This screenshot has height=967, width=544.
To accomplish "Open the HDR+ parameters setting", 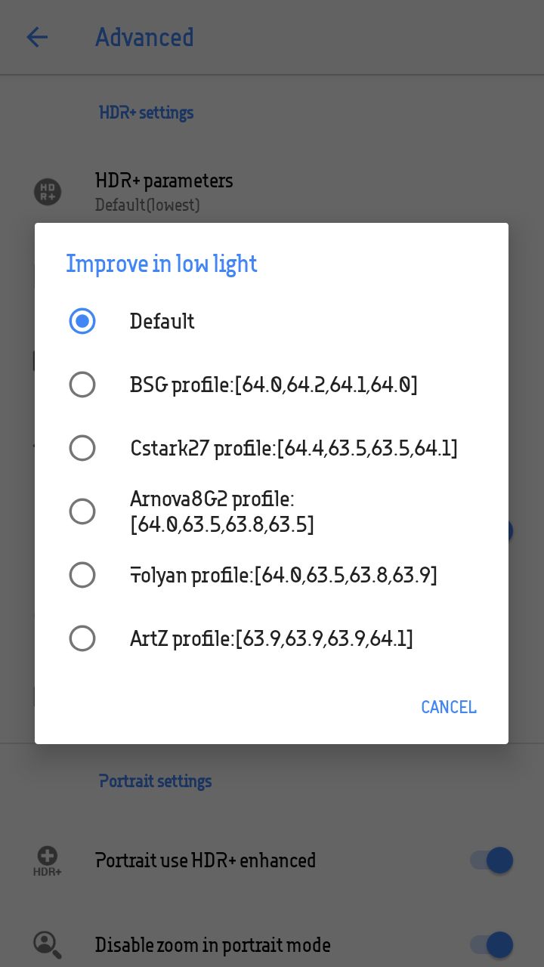I will 272,191.
